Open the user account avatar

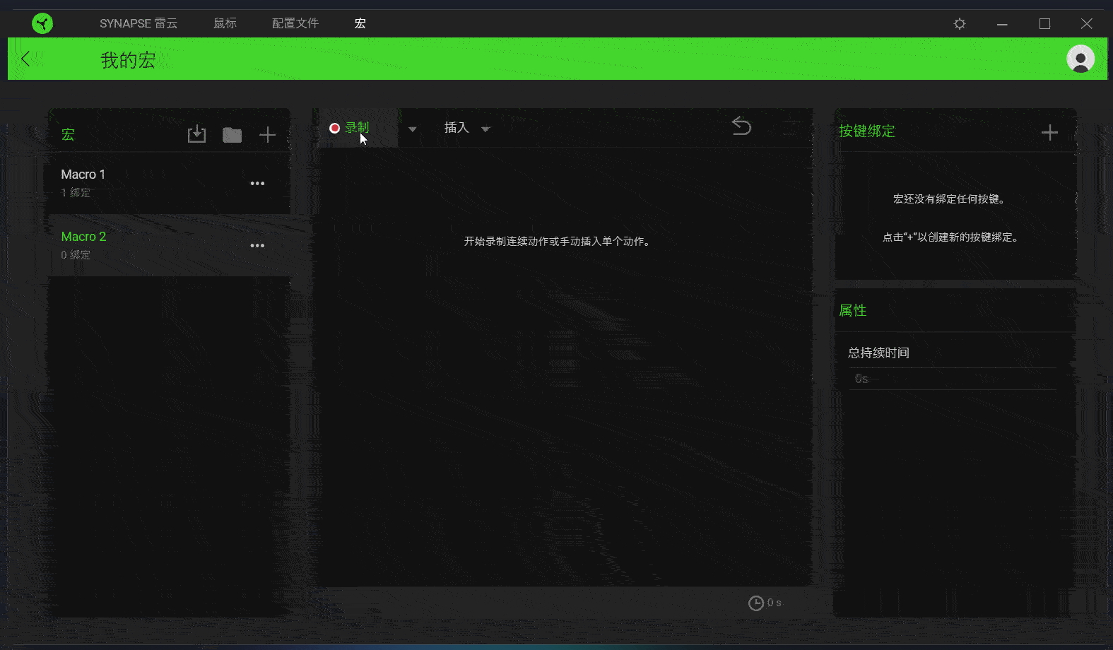1080,59
